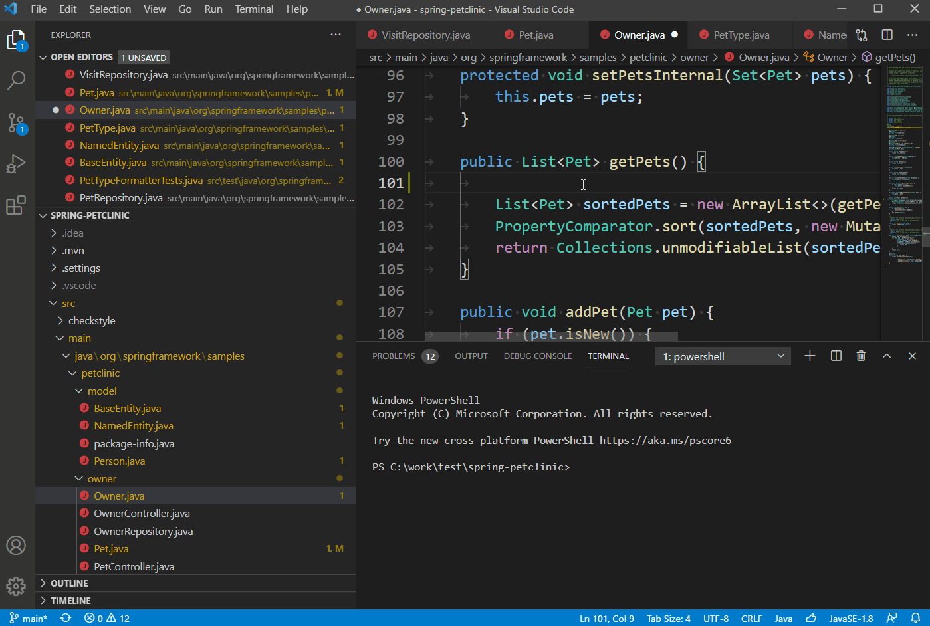The image size is (930, 626).
Task: Expand the TIMELINE section
Action: 70,601
